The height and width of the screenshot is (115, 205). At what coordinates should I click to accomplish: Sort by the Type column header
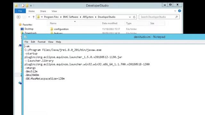point(129,23)
